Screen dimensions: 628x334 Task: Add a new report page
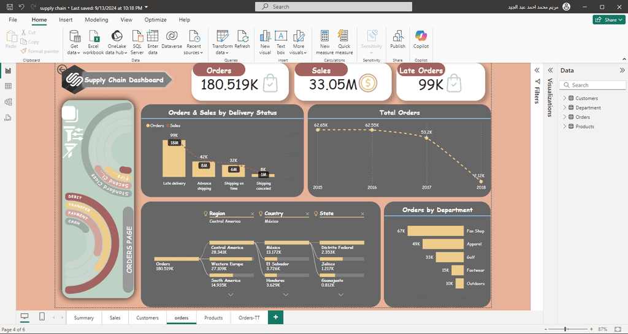point(275,317)
